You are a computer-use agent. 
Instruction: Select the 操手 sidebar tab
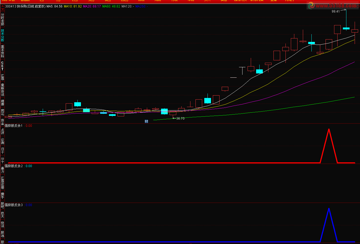[2, 195]
